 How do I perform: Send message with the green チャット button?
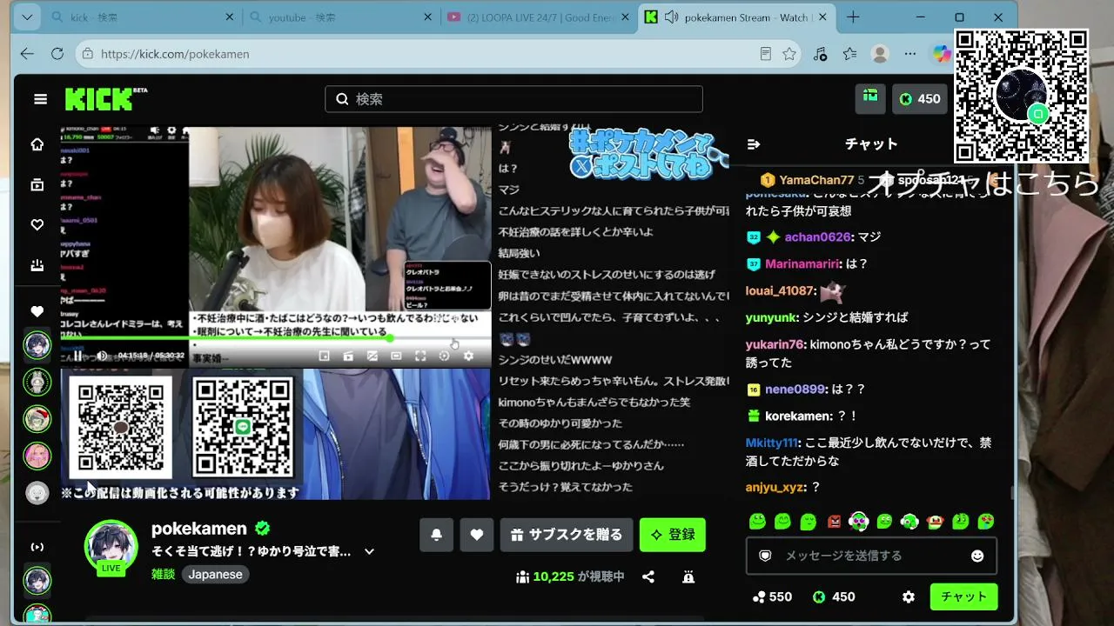(964, 597)
